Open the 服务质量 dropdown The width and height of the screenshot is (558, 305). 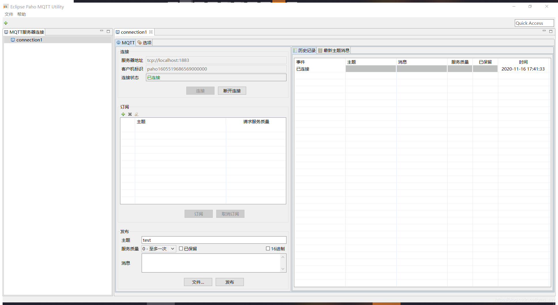(159, 249)
